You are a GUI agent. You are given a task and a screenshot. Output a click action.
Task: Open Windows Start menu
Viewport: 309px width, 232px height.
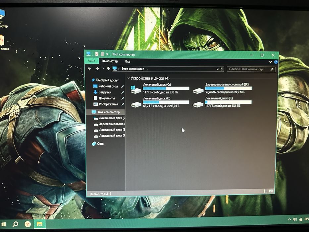(3, 224)
